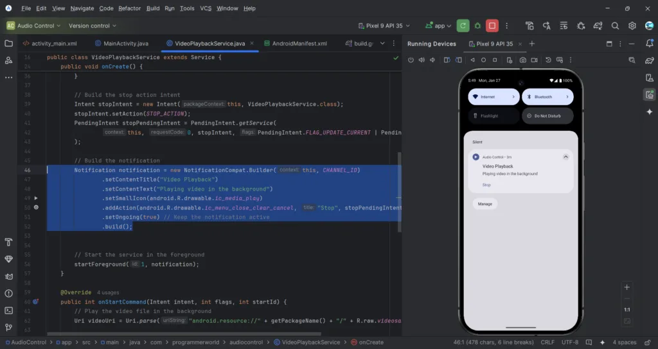Screen dimensions: 658x349
Task: Open the Project tool window folder icon
Action: click(x=9, y=44)
